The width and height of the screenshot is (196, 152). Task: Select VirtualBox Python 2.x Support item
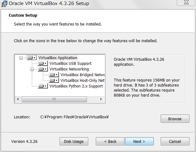click(x=76, y=86)
